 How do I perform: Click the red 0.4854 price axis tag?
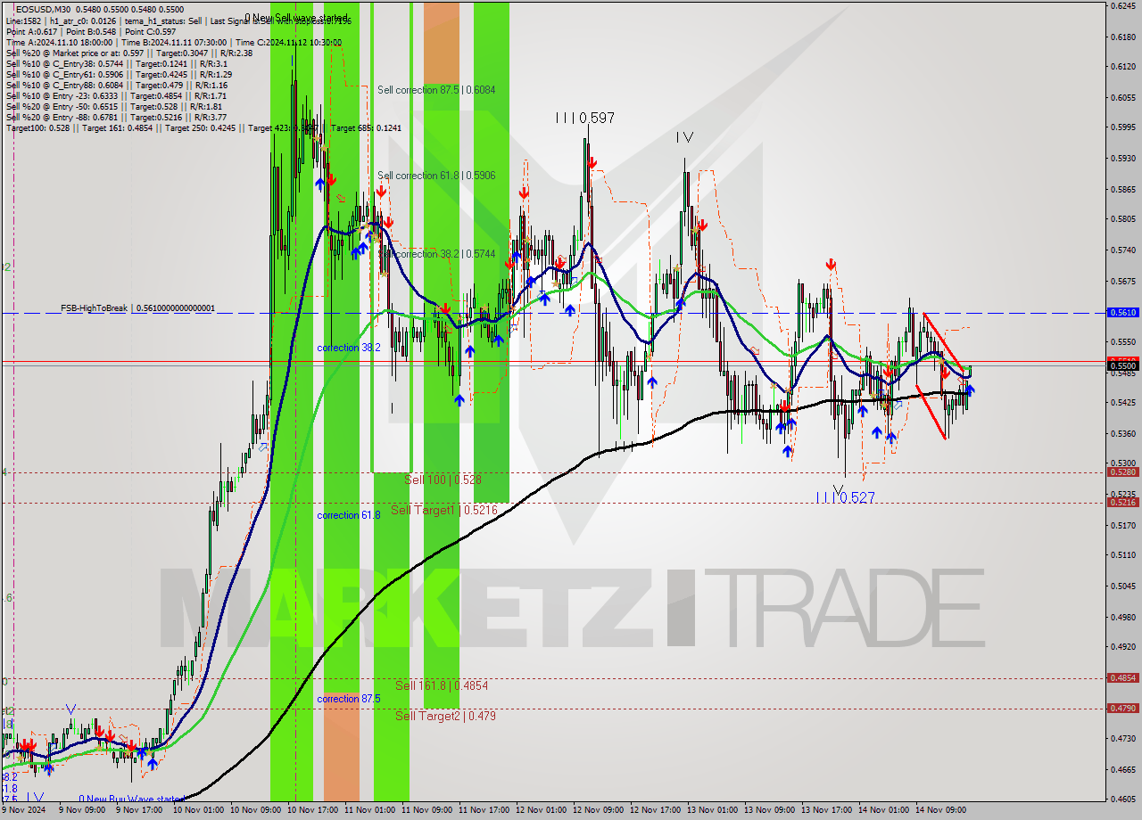(x=1122, y=678)
